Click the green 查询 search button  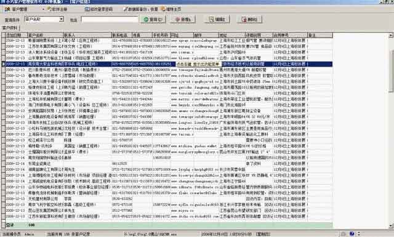click(x=153, y=19)
